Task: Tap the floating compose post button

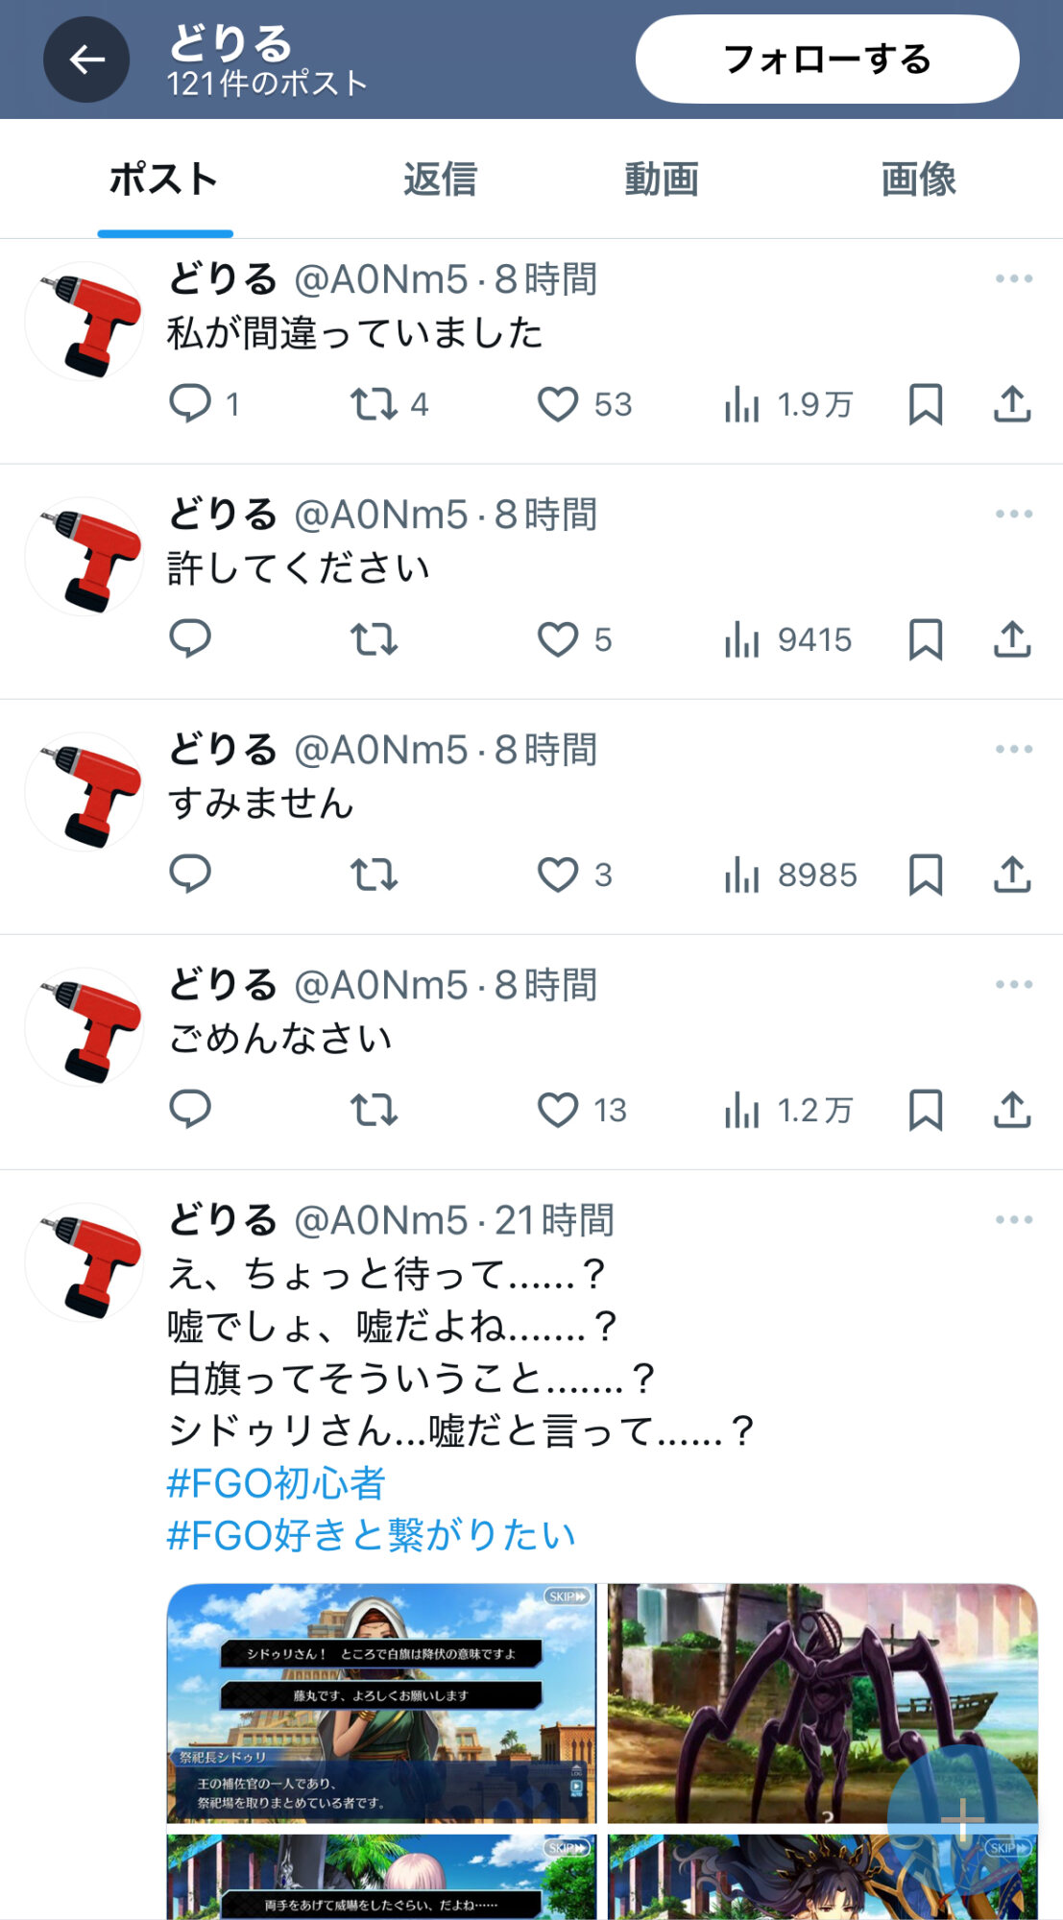Action: 962,1819
